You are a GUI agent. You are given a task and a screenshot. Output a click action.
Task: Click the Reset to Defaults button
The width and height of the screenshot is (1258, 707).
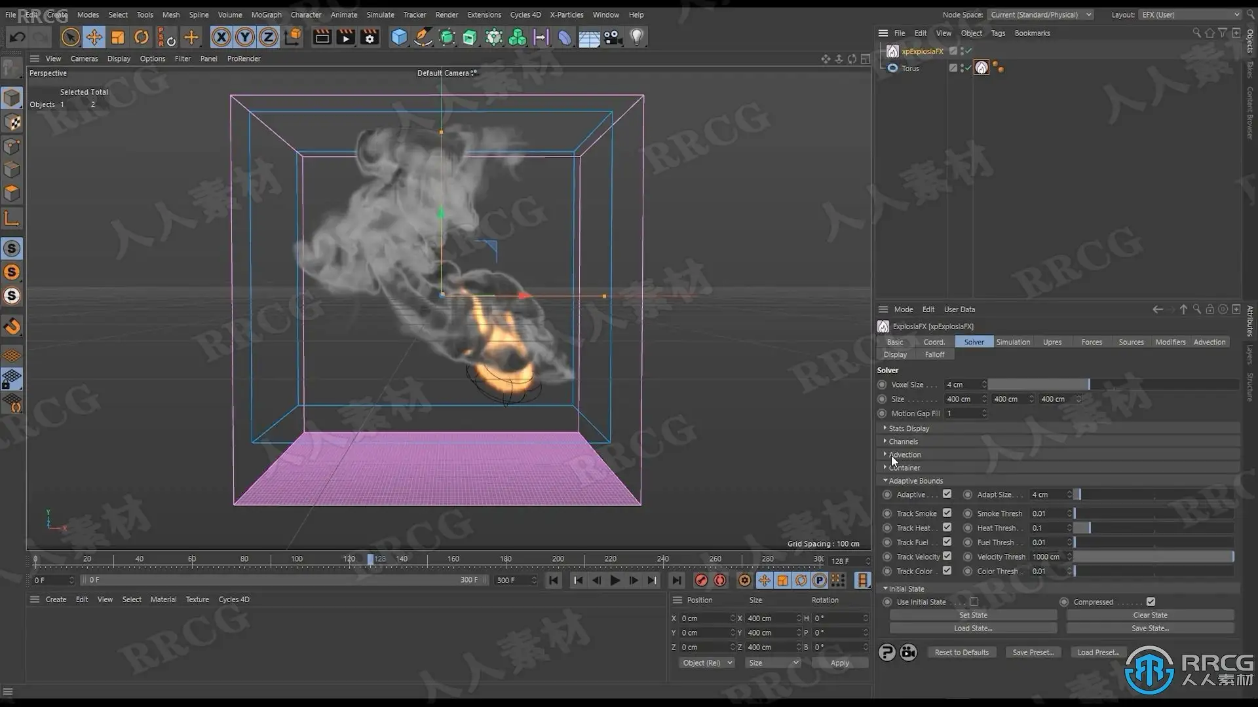[x=961, y=652]
